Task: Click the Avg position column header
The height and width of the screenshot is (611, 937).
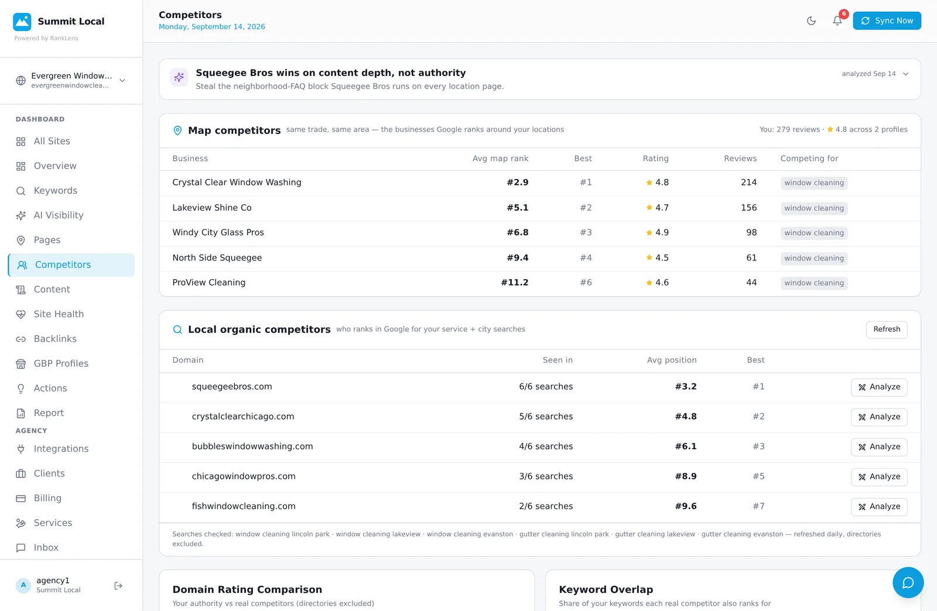Action: (672, 361)
